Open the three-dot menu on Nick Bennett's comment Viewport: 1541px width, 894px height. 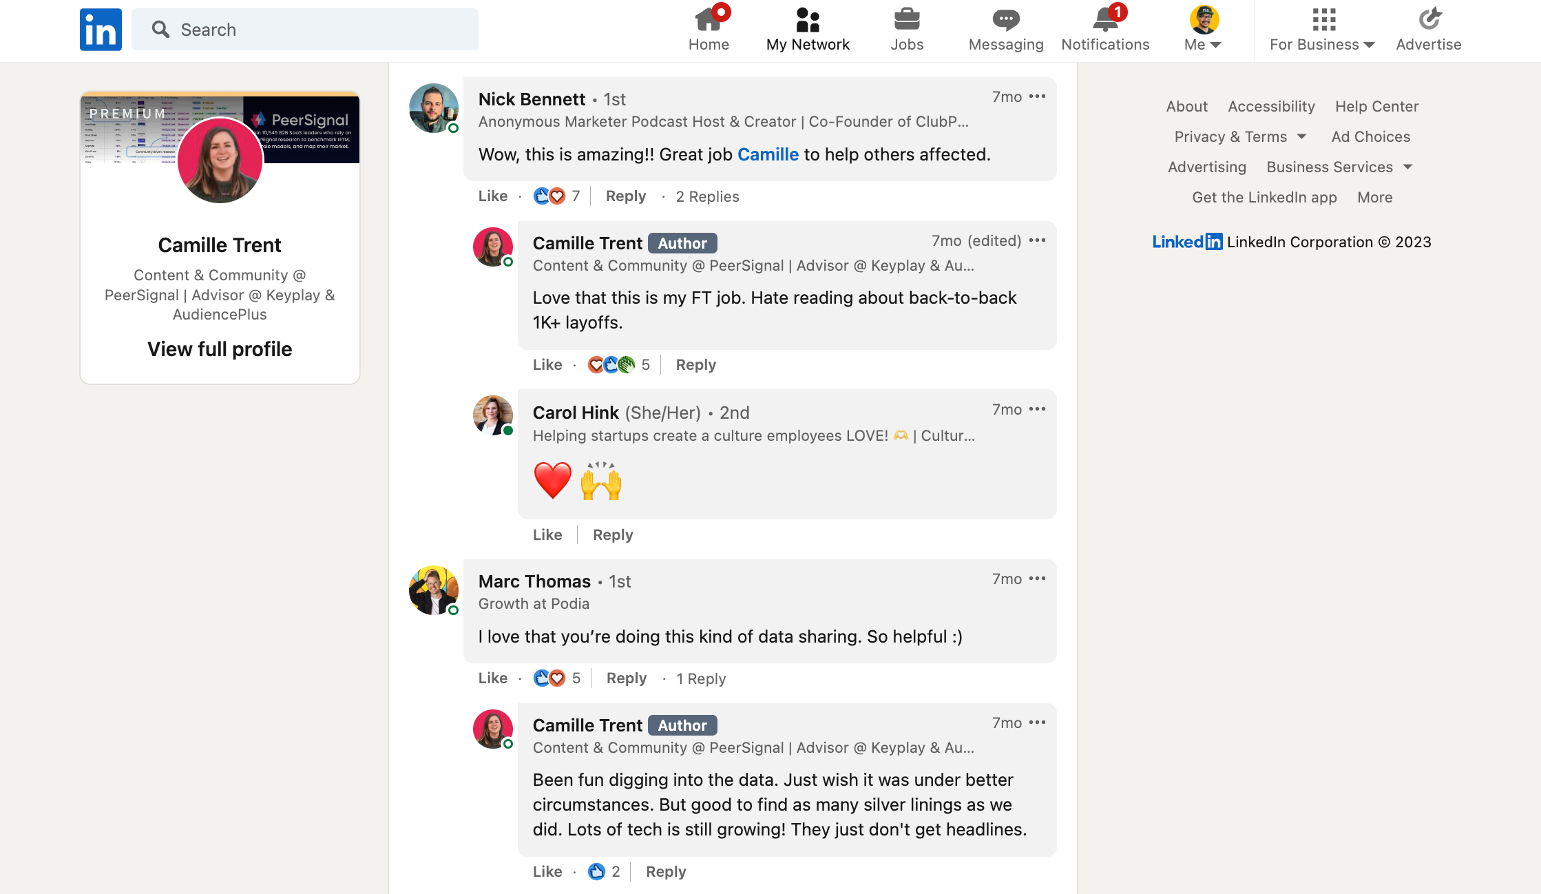point(1037,97)
